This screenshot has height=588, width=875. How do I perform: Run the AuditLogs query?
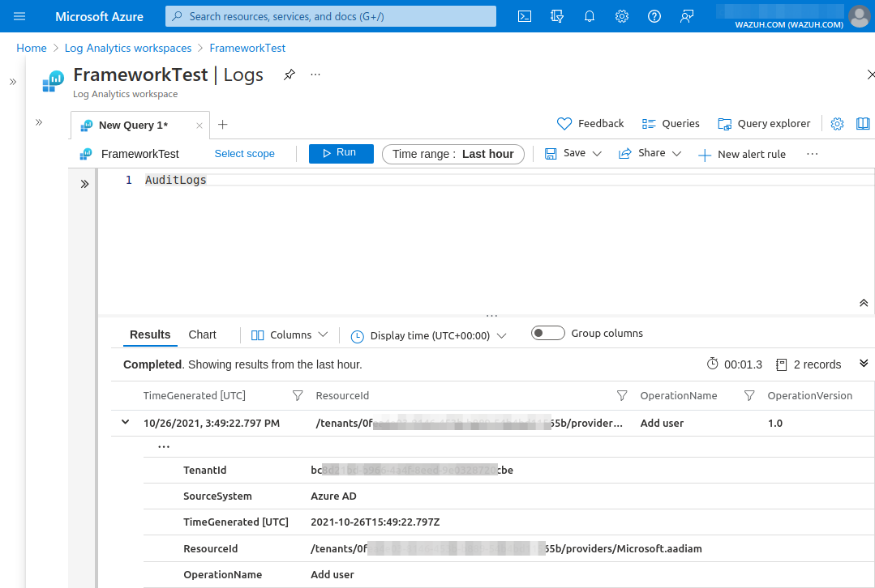[x=341, y=153]
